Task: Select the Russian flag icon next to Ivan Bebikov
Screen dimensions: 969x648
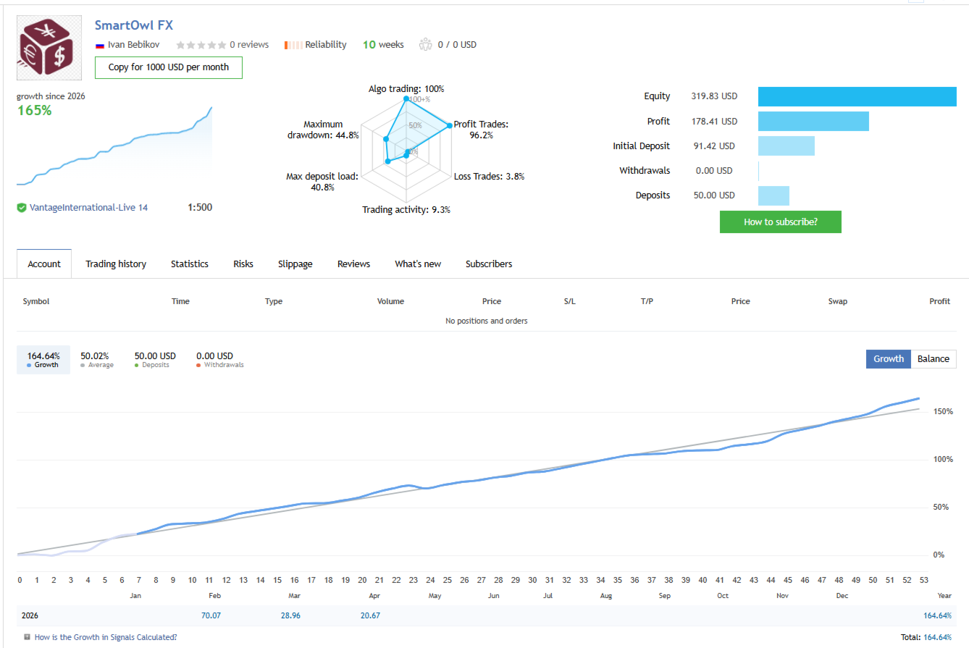Action: [x=99, y=44]
